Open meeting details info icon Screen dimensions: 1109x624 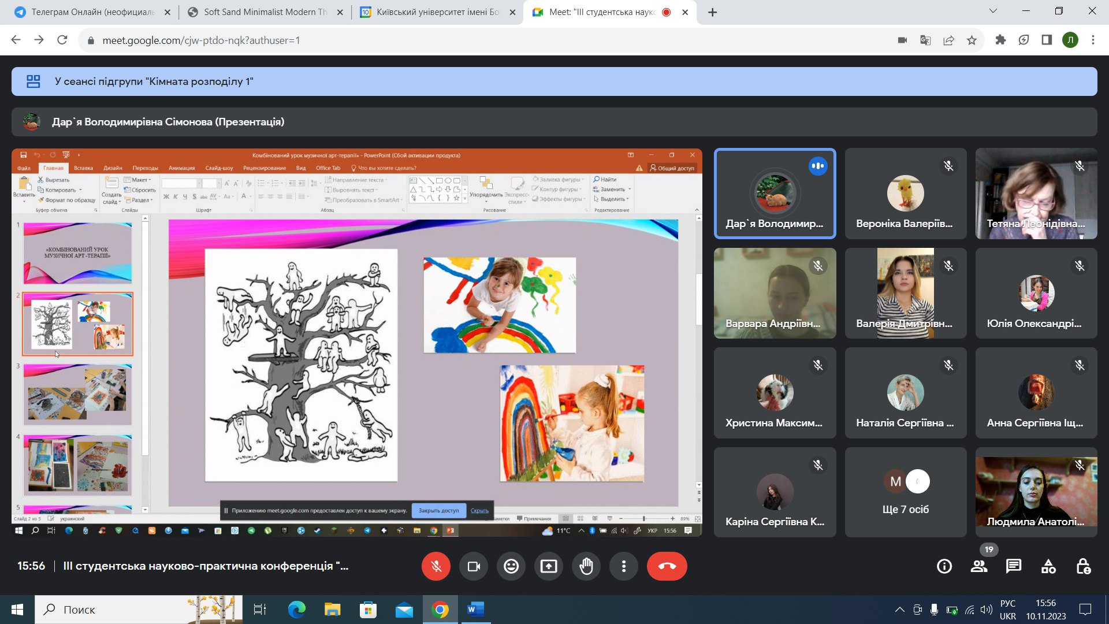tap(944, 566)
